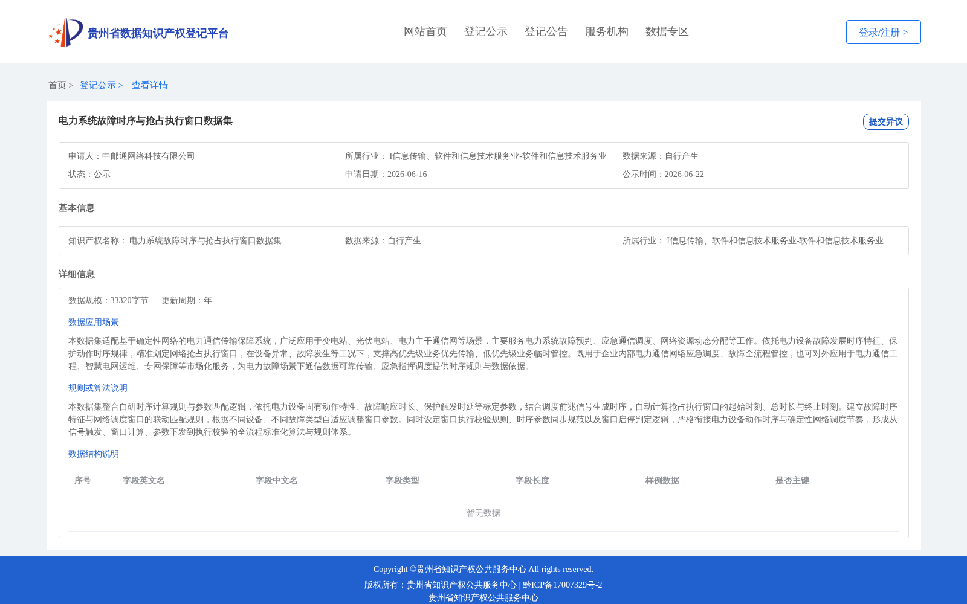Image resolution: width=967 pixels, height=604 pixels.
Task: Click the 字段长度 column header
Action: pyautogui.click(x=532, y=480)
